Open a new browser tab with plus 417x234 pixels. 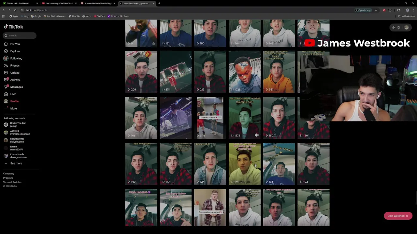point(159,3)
